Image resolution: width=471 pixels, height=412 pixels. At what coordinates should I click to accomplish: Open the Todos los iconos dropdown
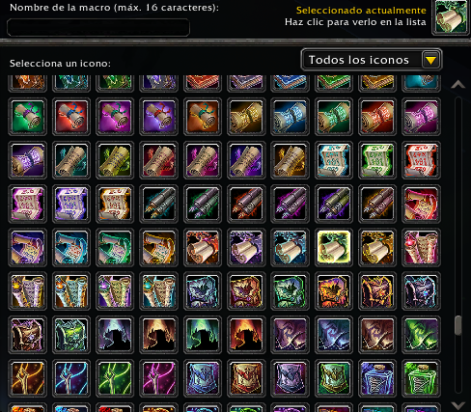[x=372, y=60]
